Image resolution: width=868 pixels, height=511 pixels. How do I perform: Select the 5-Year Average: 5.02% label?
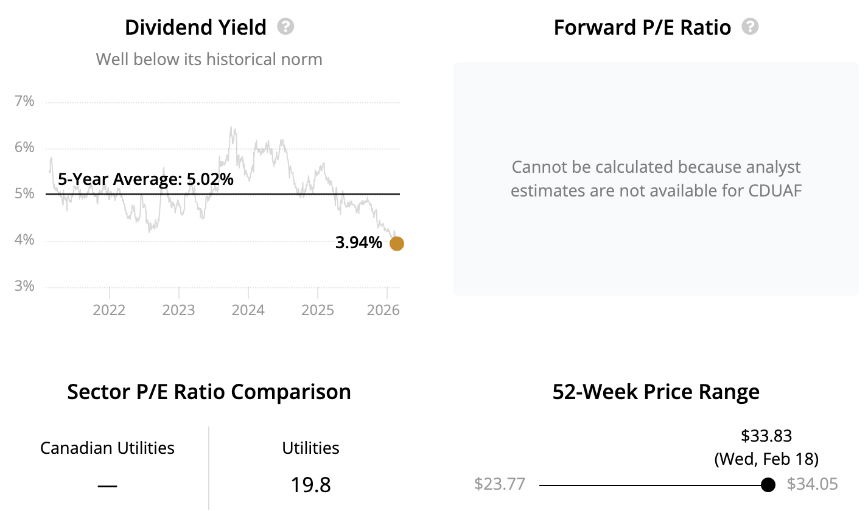click(145, 179)
